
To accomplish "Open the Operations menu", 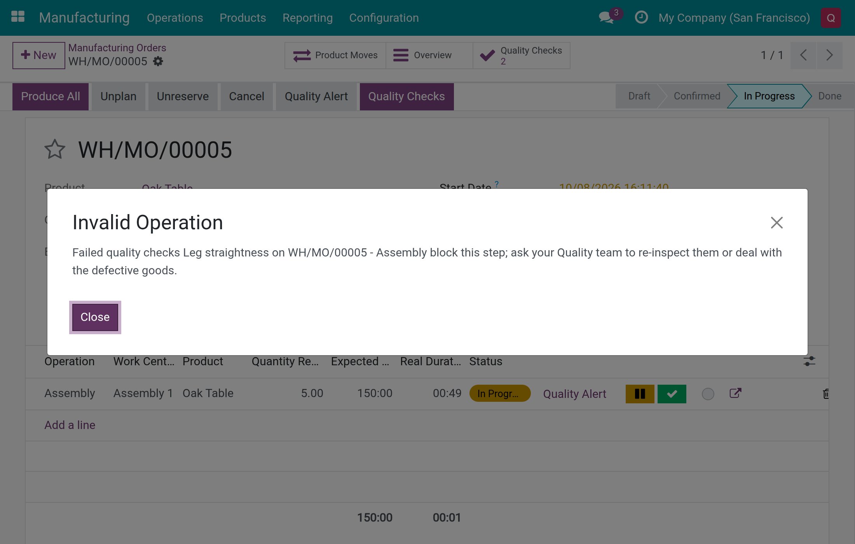I will 175,18.
